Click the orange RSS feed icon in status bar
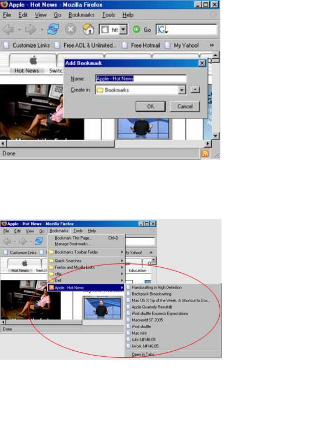The width and height of the screenshot is (331, 426). 205,154
